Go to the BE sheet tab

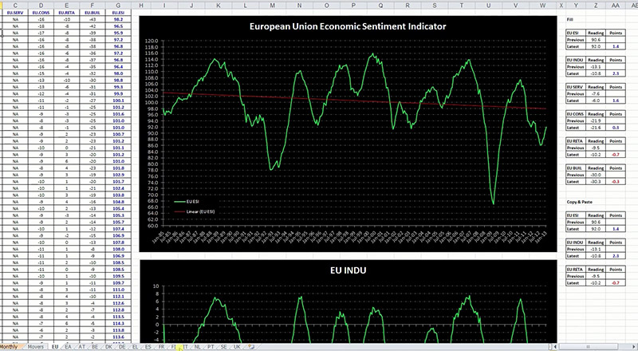(95, 347)
